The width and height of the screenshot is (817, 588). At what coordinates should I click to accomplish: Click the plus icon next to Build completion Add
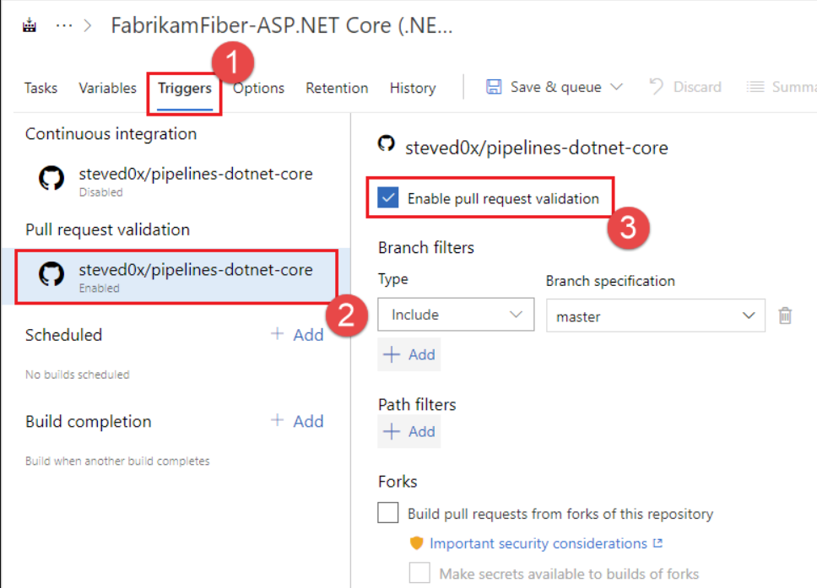277,420
